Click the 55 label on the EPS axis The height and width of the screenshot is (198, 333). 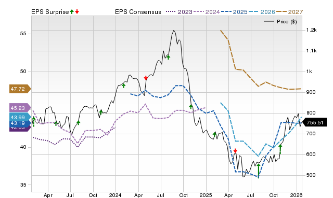point(23,34)
